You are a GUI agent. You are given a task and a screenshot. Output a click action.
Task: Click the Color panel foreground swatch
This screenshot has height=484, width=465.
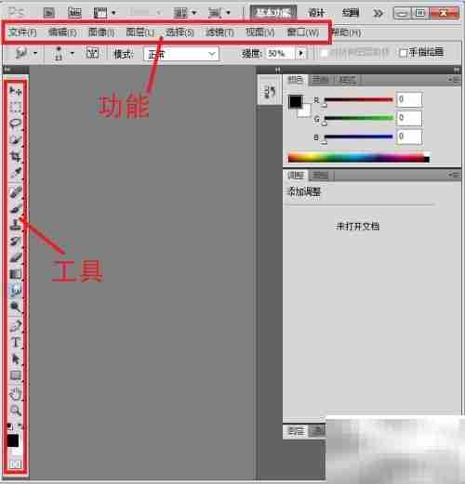[295, 101]
